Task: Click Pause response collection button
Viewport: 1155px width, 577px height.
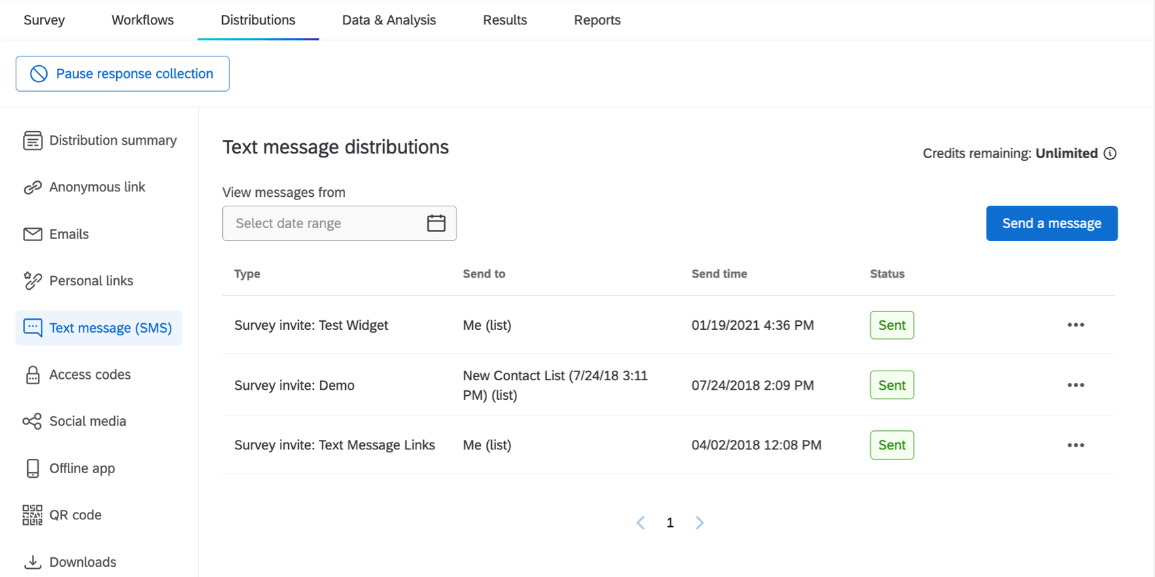Action: click(x=122, y=74)
